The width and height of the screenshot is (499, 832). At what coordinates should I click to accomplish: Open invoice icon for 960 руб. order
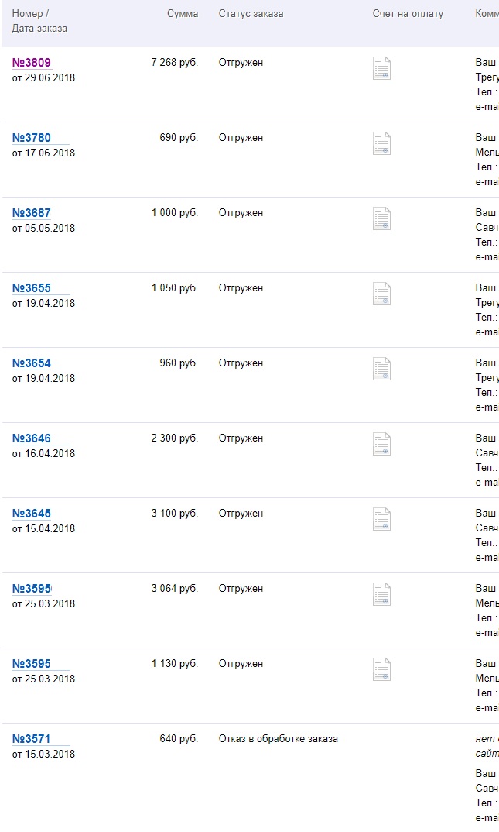coord(381,369)
